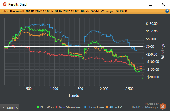
Task: Click the -$200.00 axis label
Action: pos(152,77)
